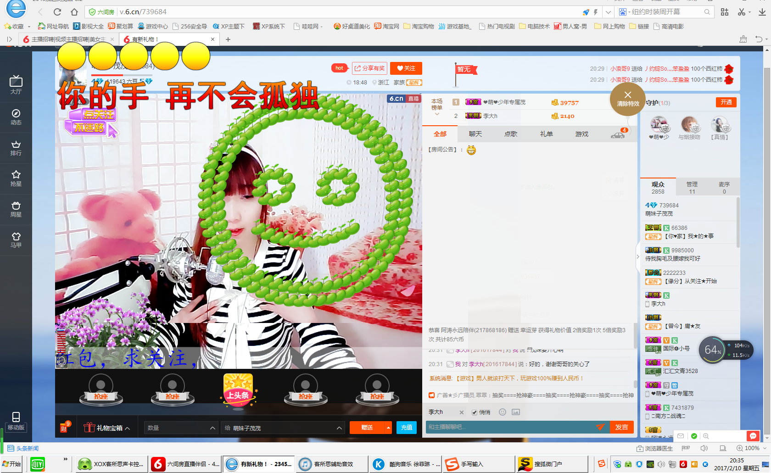Click the 发言 send message button
The height and width of the screenshot is (473, 771).
[x=622, y=427]
